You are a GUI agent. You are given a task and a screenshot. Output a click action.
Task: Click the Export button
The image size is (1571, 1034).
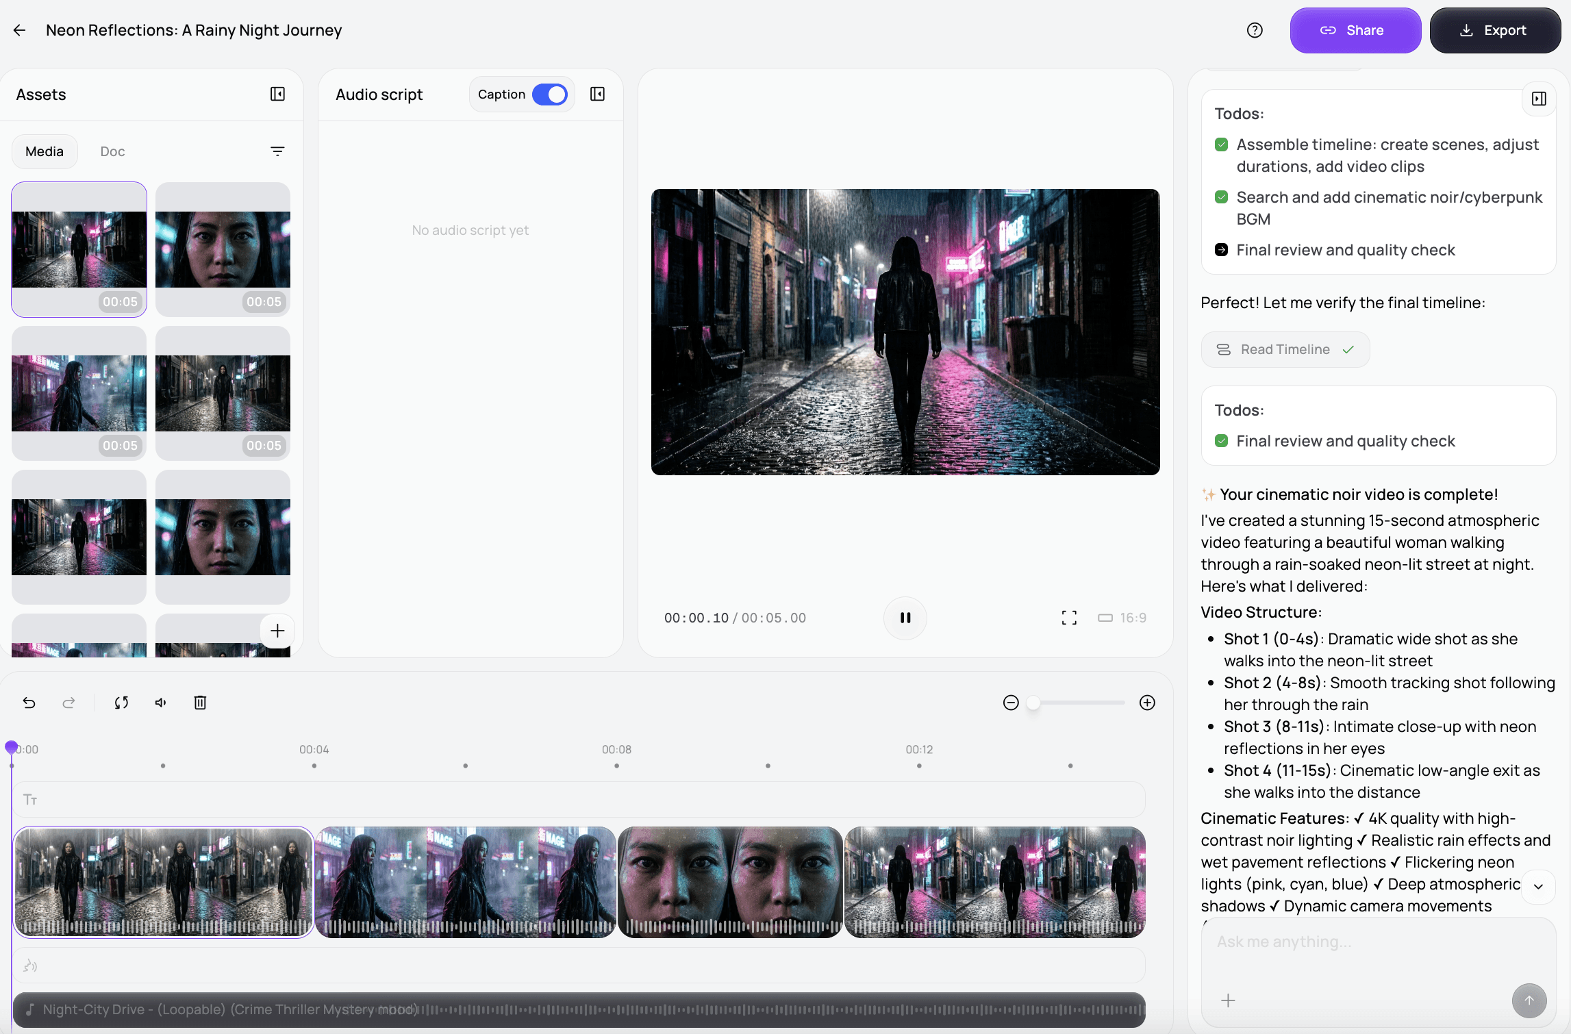pos(1495,30)
